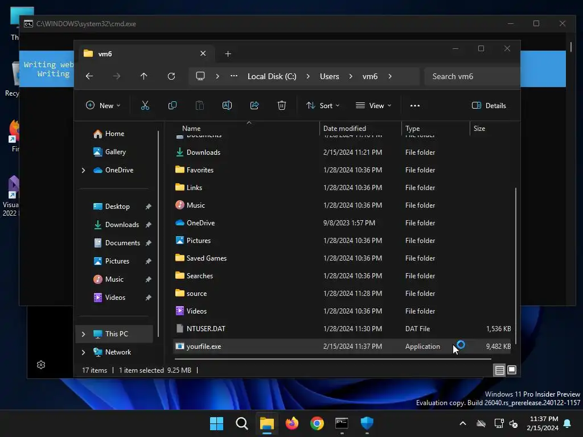583x437 pixels.
Task: Open Chrome from the taskbar
Action: pyautogui.click(x=317, y=423)
